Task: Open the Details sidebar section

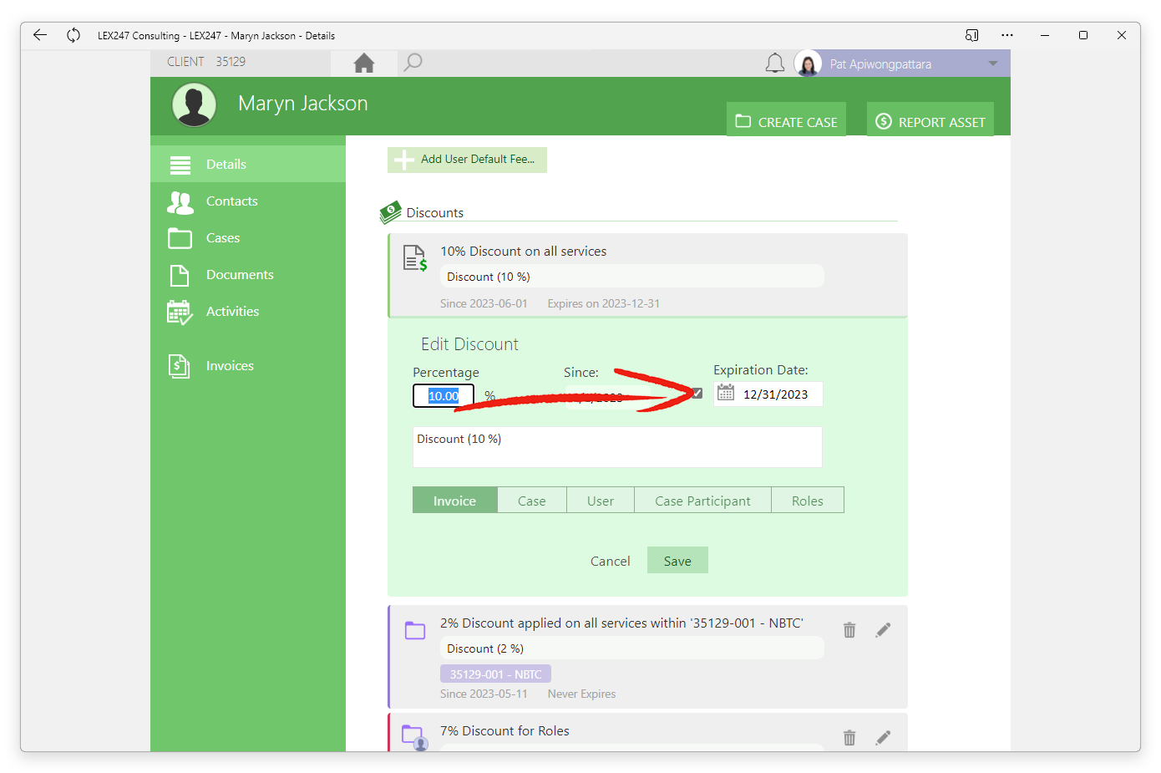Action: click(248, 164)
